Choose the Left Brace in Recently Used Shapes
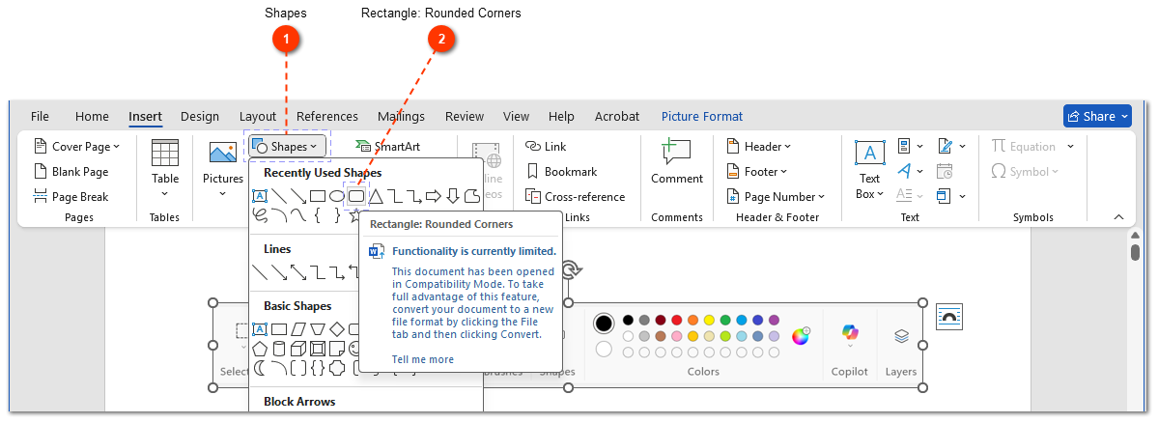 pyautogui.click(x=318, y=214)
